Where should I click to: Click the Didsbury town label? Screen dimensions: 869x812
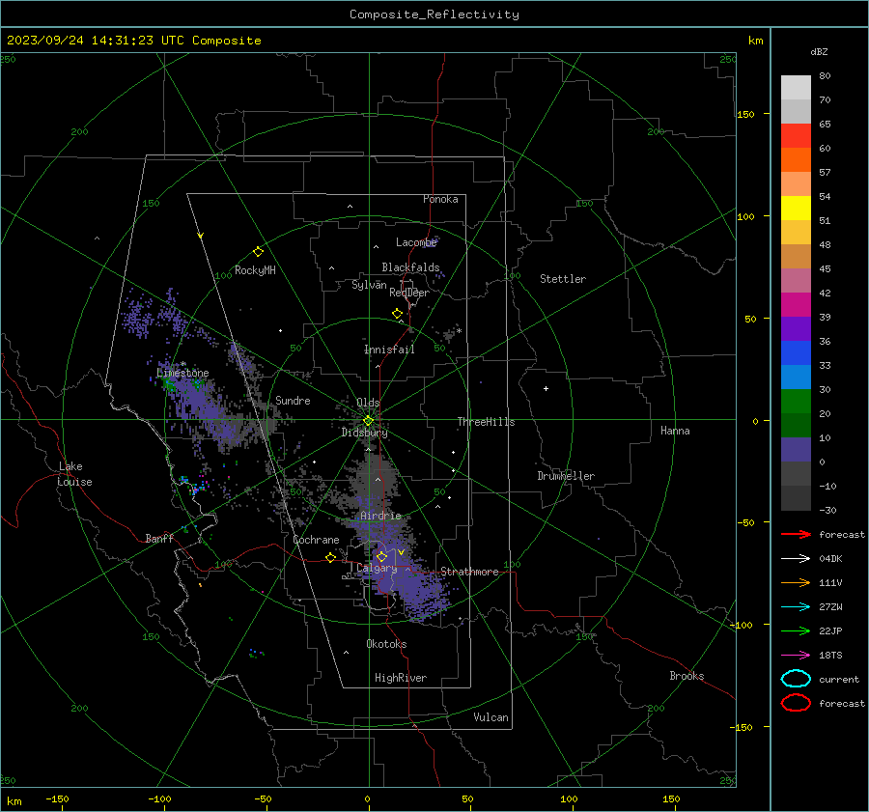[364, 433]
